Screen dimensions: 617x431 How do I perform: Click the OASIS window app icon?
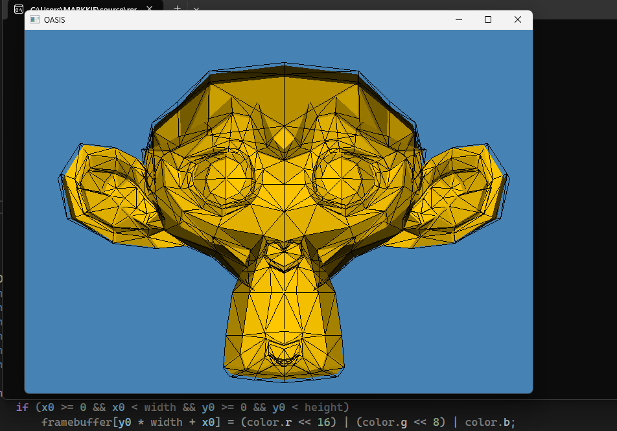34,19
